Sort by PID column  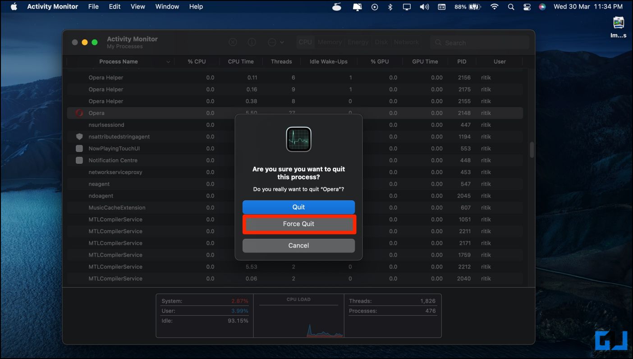pos(462,61)
